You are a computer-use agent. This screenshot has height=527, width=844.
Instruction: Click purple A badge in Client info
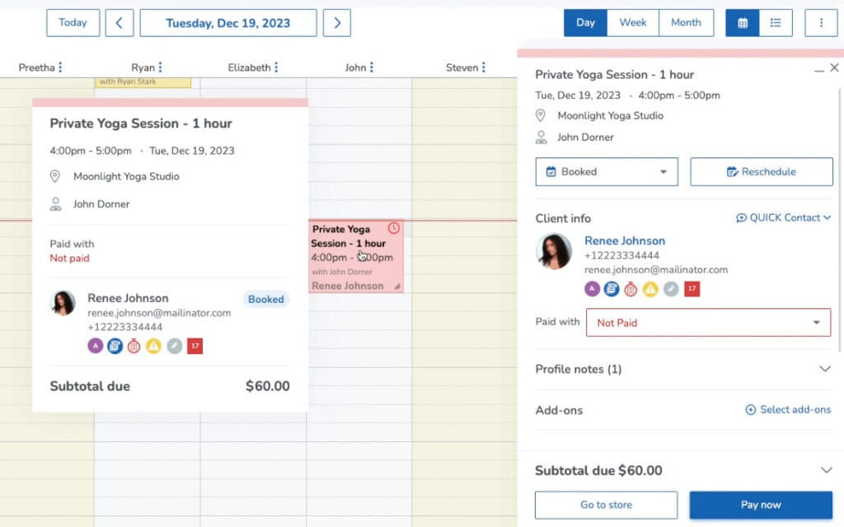click(x=592, y=288)
